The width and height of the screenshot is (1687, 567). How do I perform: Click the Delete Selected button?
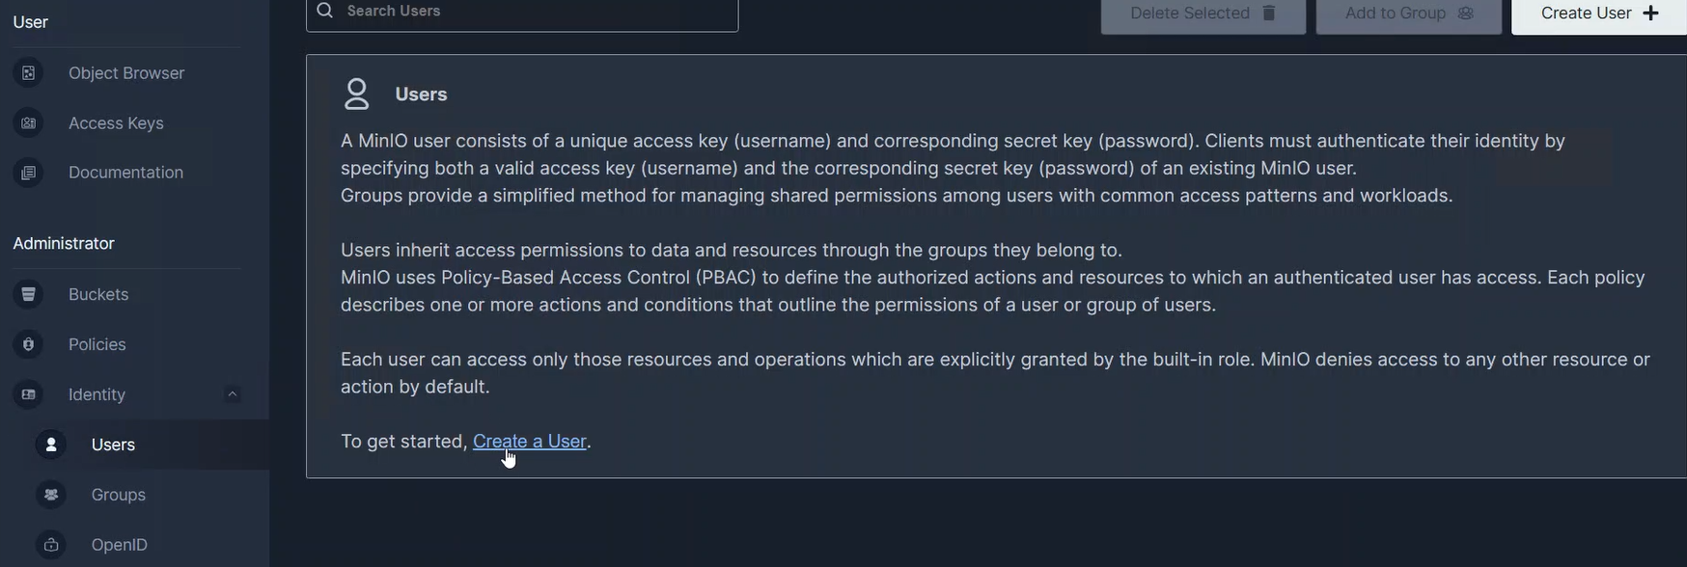click(1203, 13)
